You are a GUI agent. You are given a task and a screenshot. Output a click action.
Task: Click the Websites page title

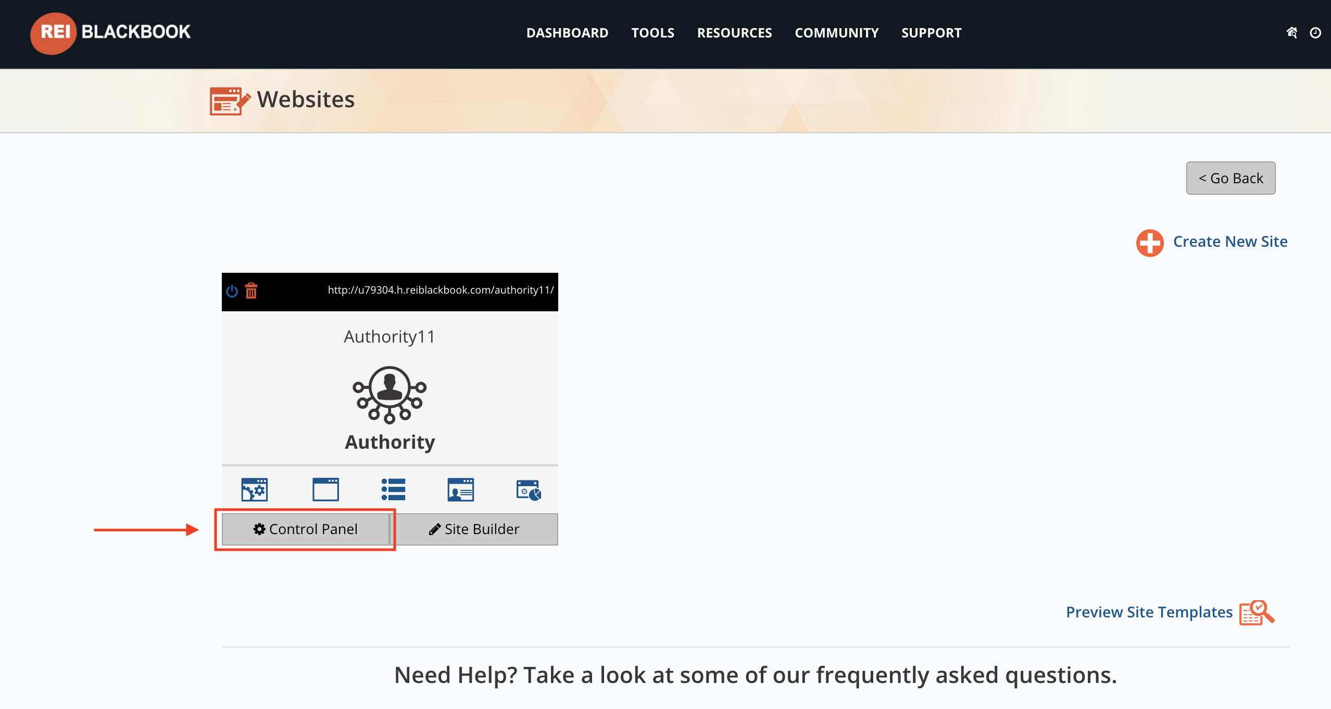click(x=306, y=99)
